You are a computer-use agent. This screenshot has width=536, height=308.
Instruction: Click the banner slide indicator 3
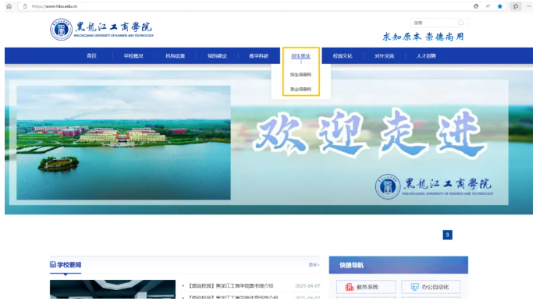coord(448,235)
